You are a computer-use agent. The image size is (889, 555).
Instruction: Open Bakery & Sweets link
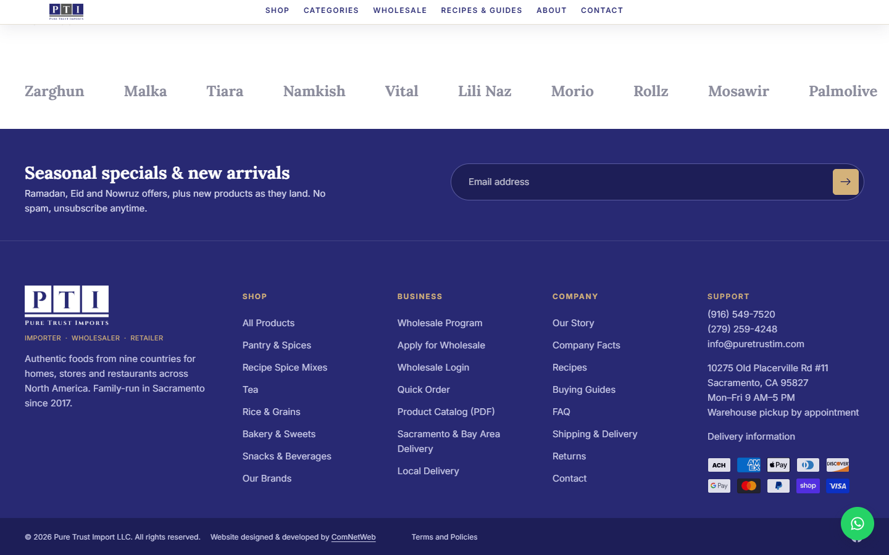pyautogui.click(x=279, y=434)
